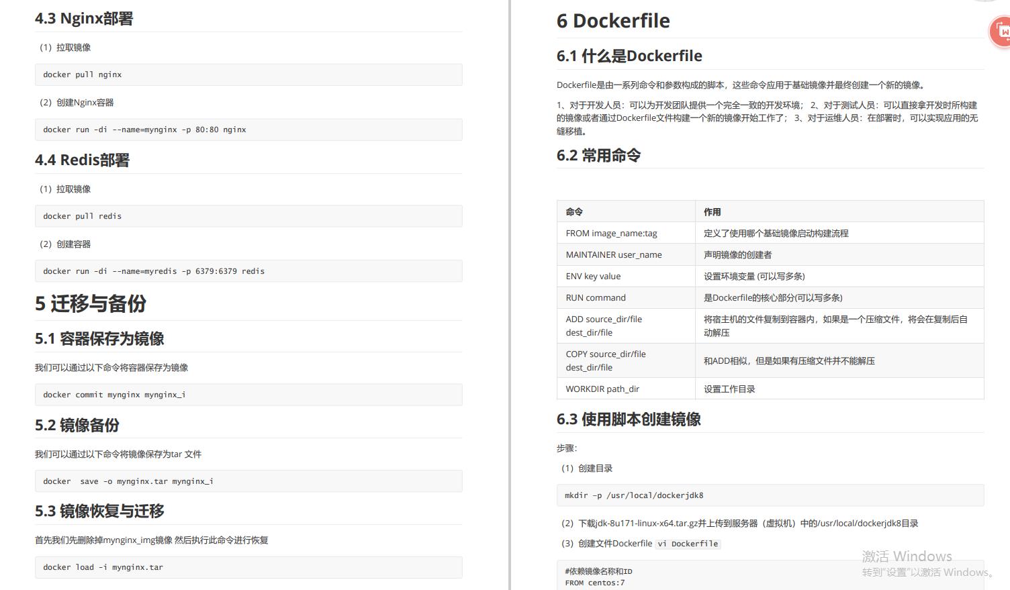1010x590 pixels.
Task: Click the text "步骤:"
Action: 567,448
